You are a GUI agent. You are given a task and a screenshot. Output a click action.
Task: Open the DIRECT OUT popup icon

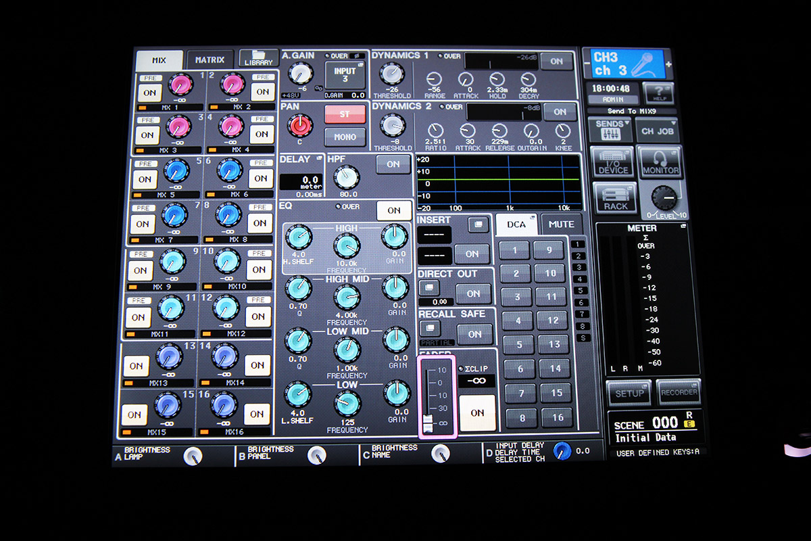tap(430, 287)
